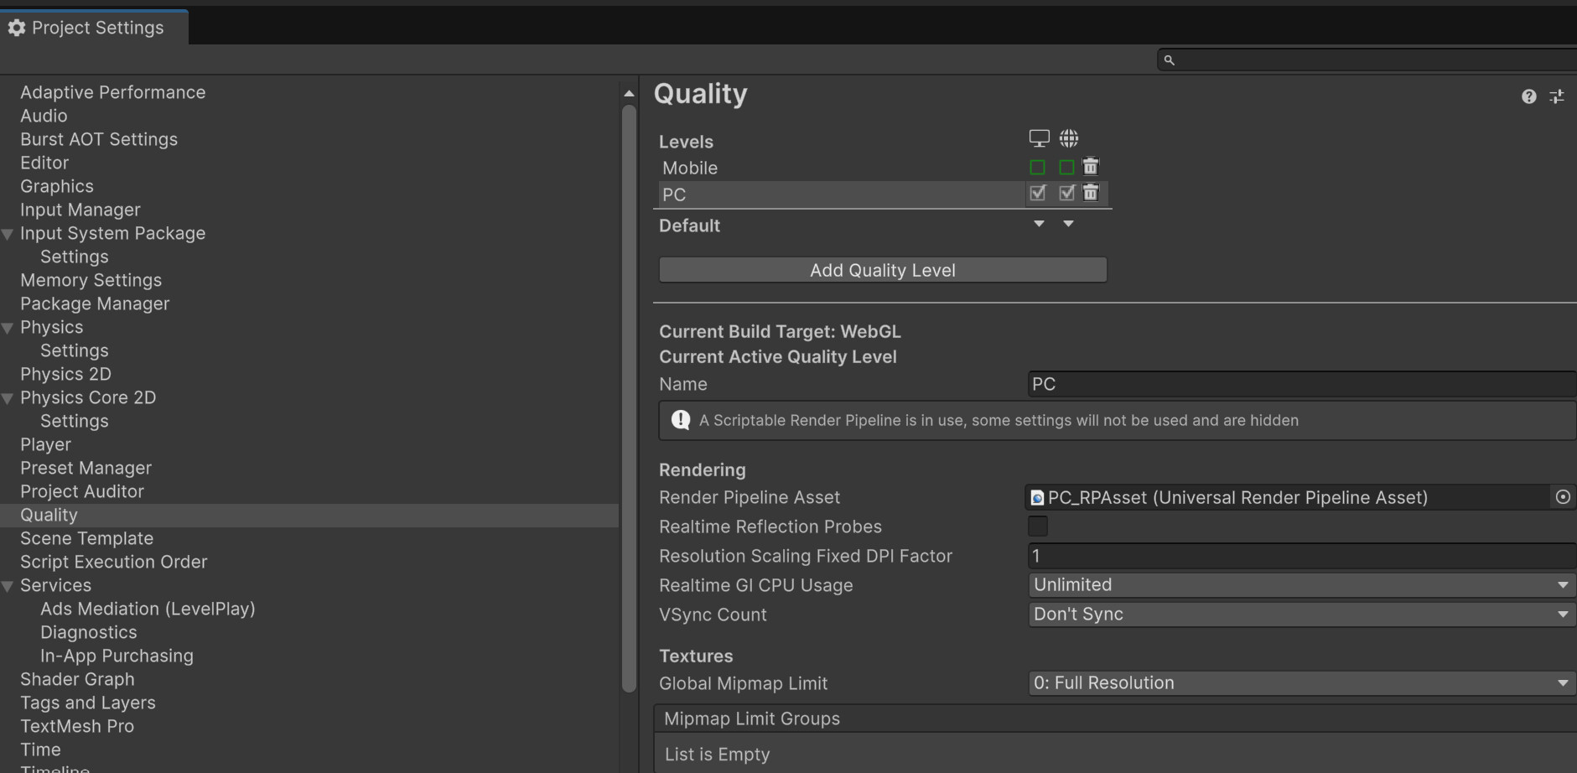Collapse the Input System Package tree item
1577x773 pixels.
(8, 234)
